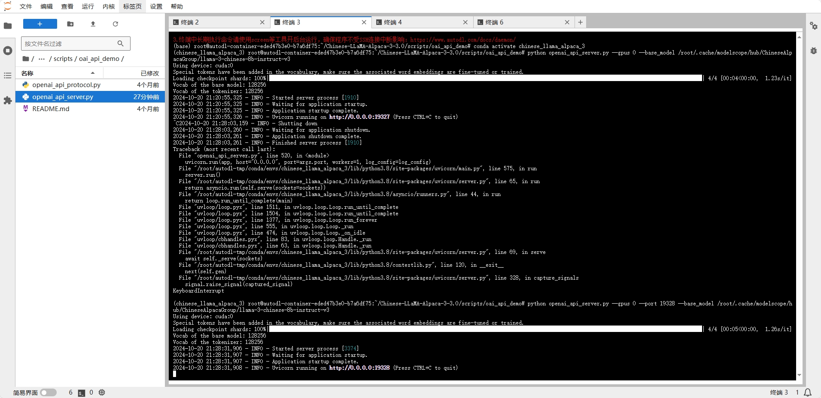Show the table of contents panel
Viewport: 821px width, 398px height.
click(8, 75)
